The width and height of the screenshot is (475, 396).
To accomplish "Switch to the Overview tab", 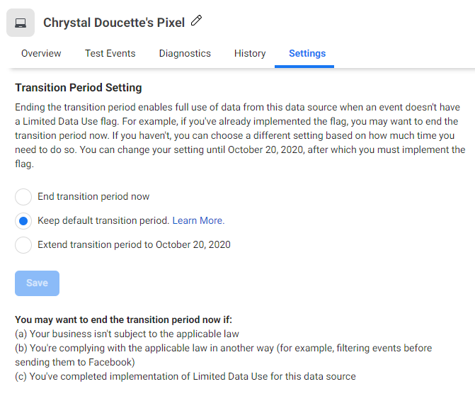I will [x=41, y=54].
